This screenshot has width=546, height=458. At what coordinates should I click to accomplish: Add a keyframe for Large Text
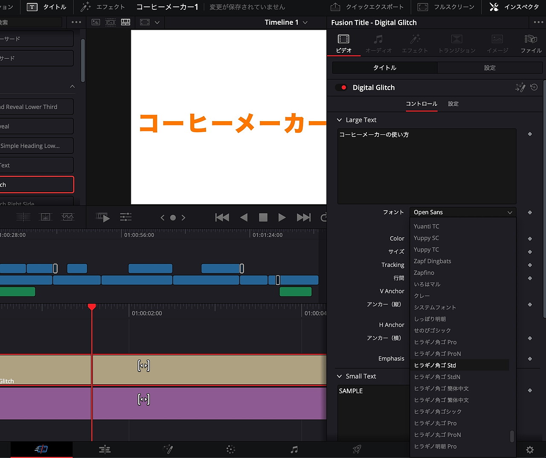pos(530,134)
